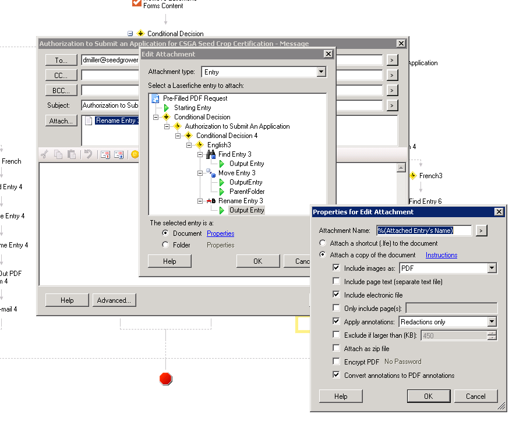Image resolution: width=523 pixels, height=439 pixels.
Task: Collapse Conditional Decision 4 tree node
Action: (178, 136)
